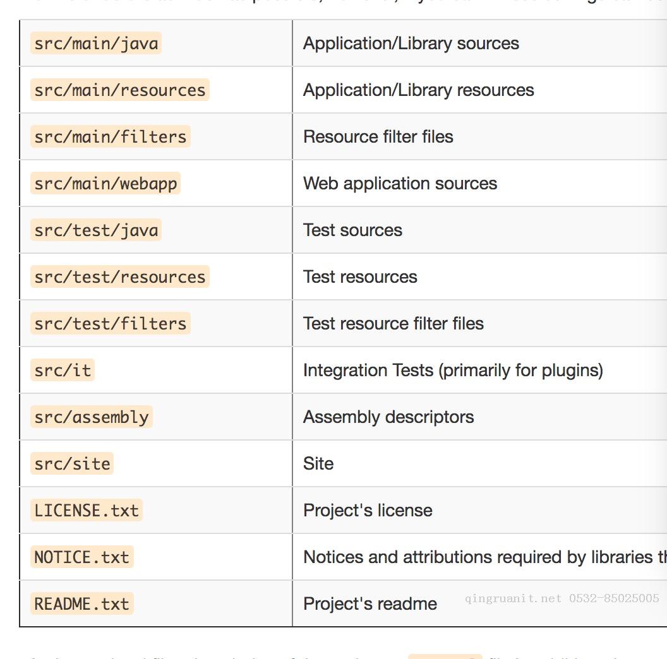The image size is (667, 659).
Task: Select the src/main/resources code label
Action: (119, 90)
